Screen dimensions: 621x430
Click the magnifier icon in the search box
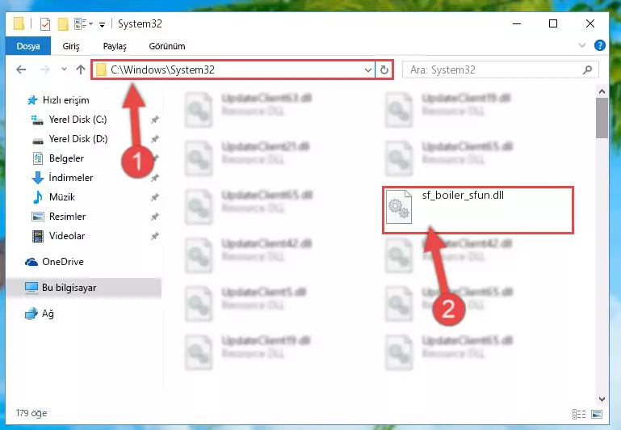(587, 70)
